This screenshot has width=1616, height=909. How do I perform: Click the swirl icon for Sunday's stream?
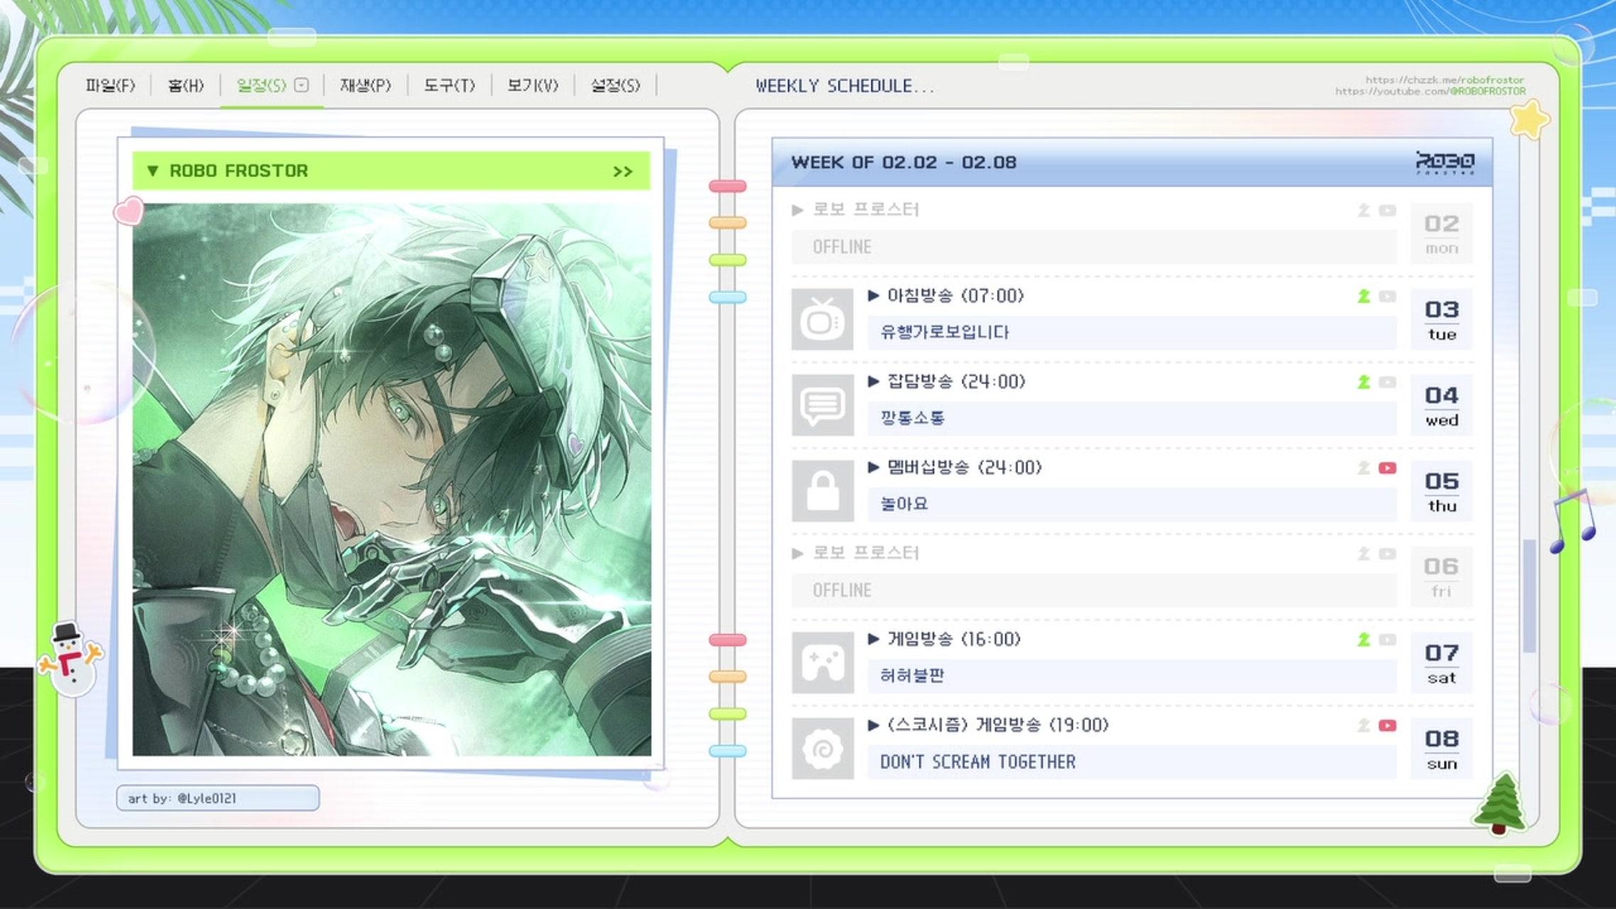pyautogui.click(x=822, y=749)
